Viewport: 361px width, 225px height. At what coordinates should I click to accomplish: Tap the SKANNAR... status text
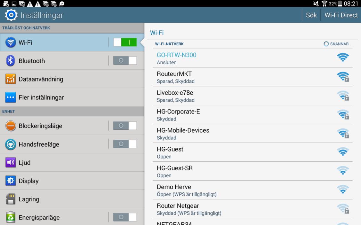340,44
